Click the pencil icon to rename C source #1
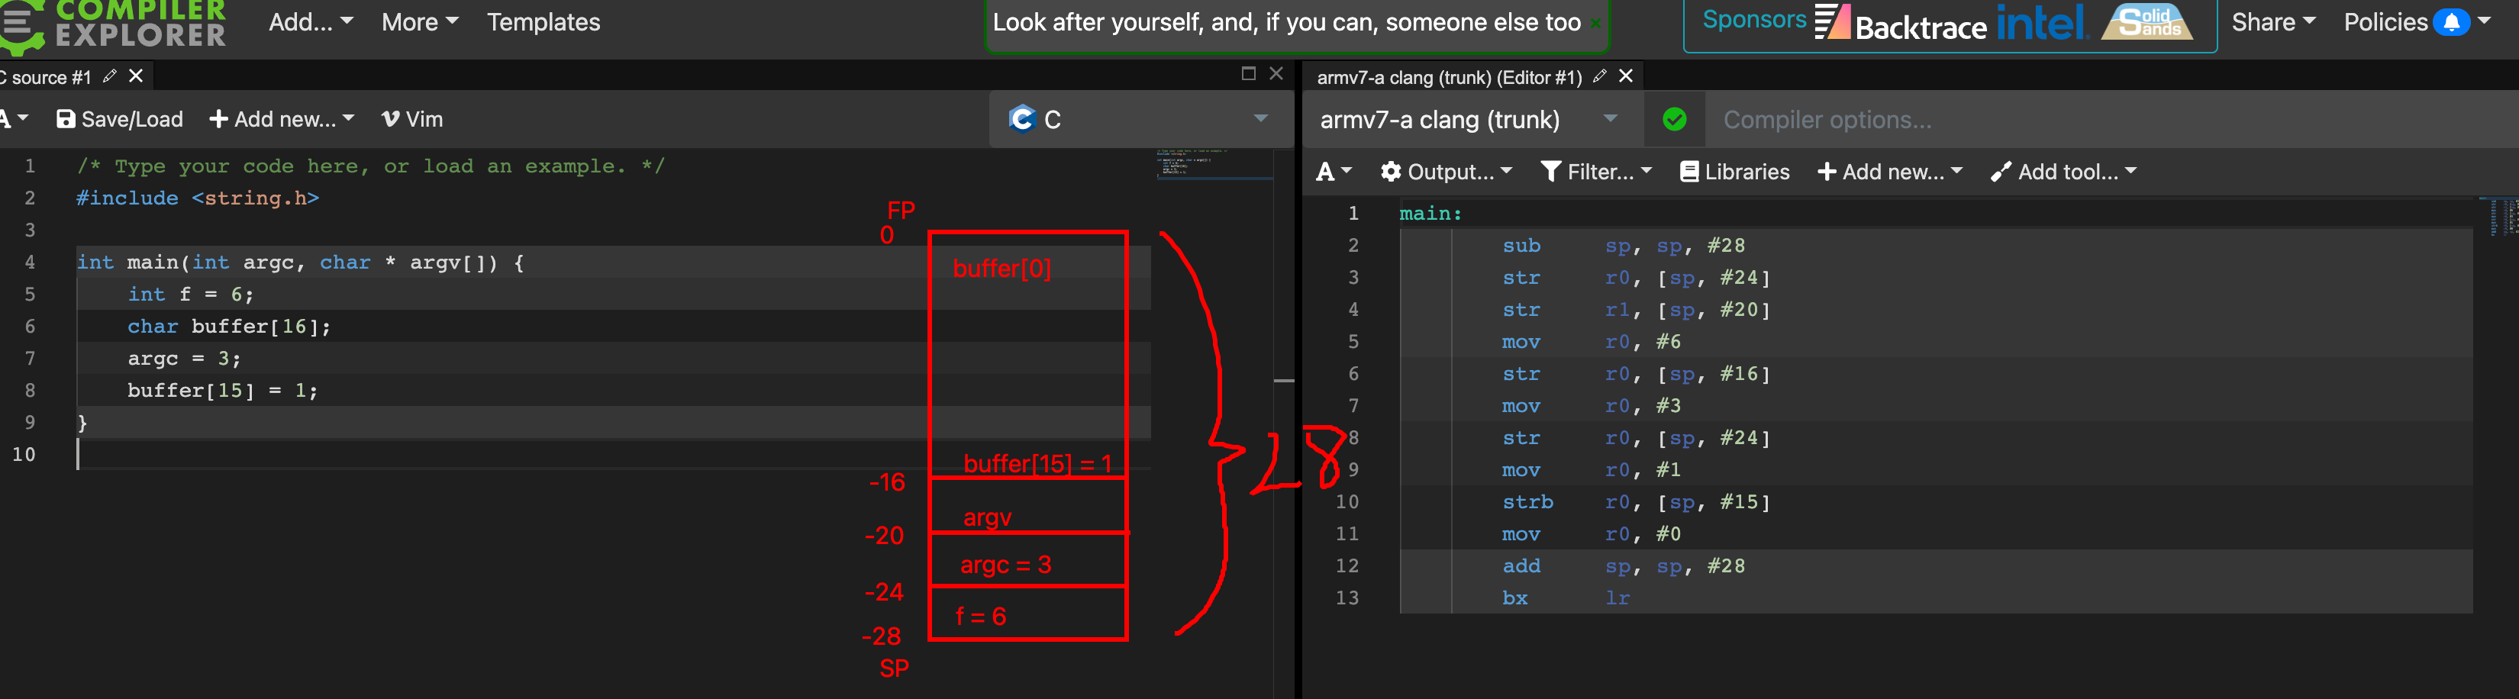The height and width of the screenshot is (699, 2519). pos(109,76)
